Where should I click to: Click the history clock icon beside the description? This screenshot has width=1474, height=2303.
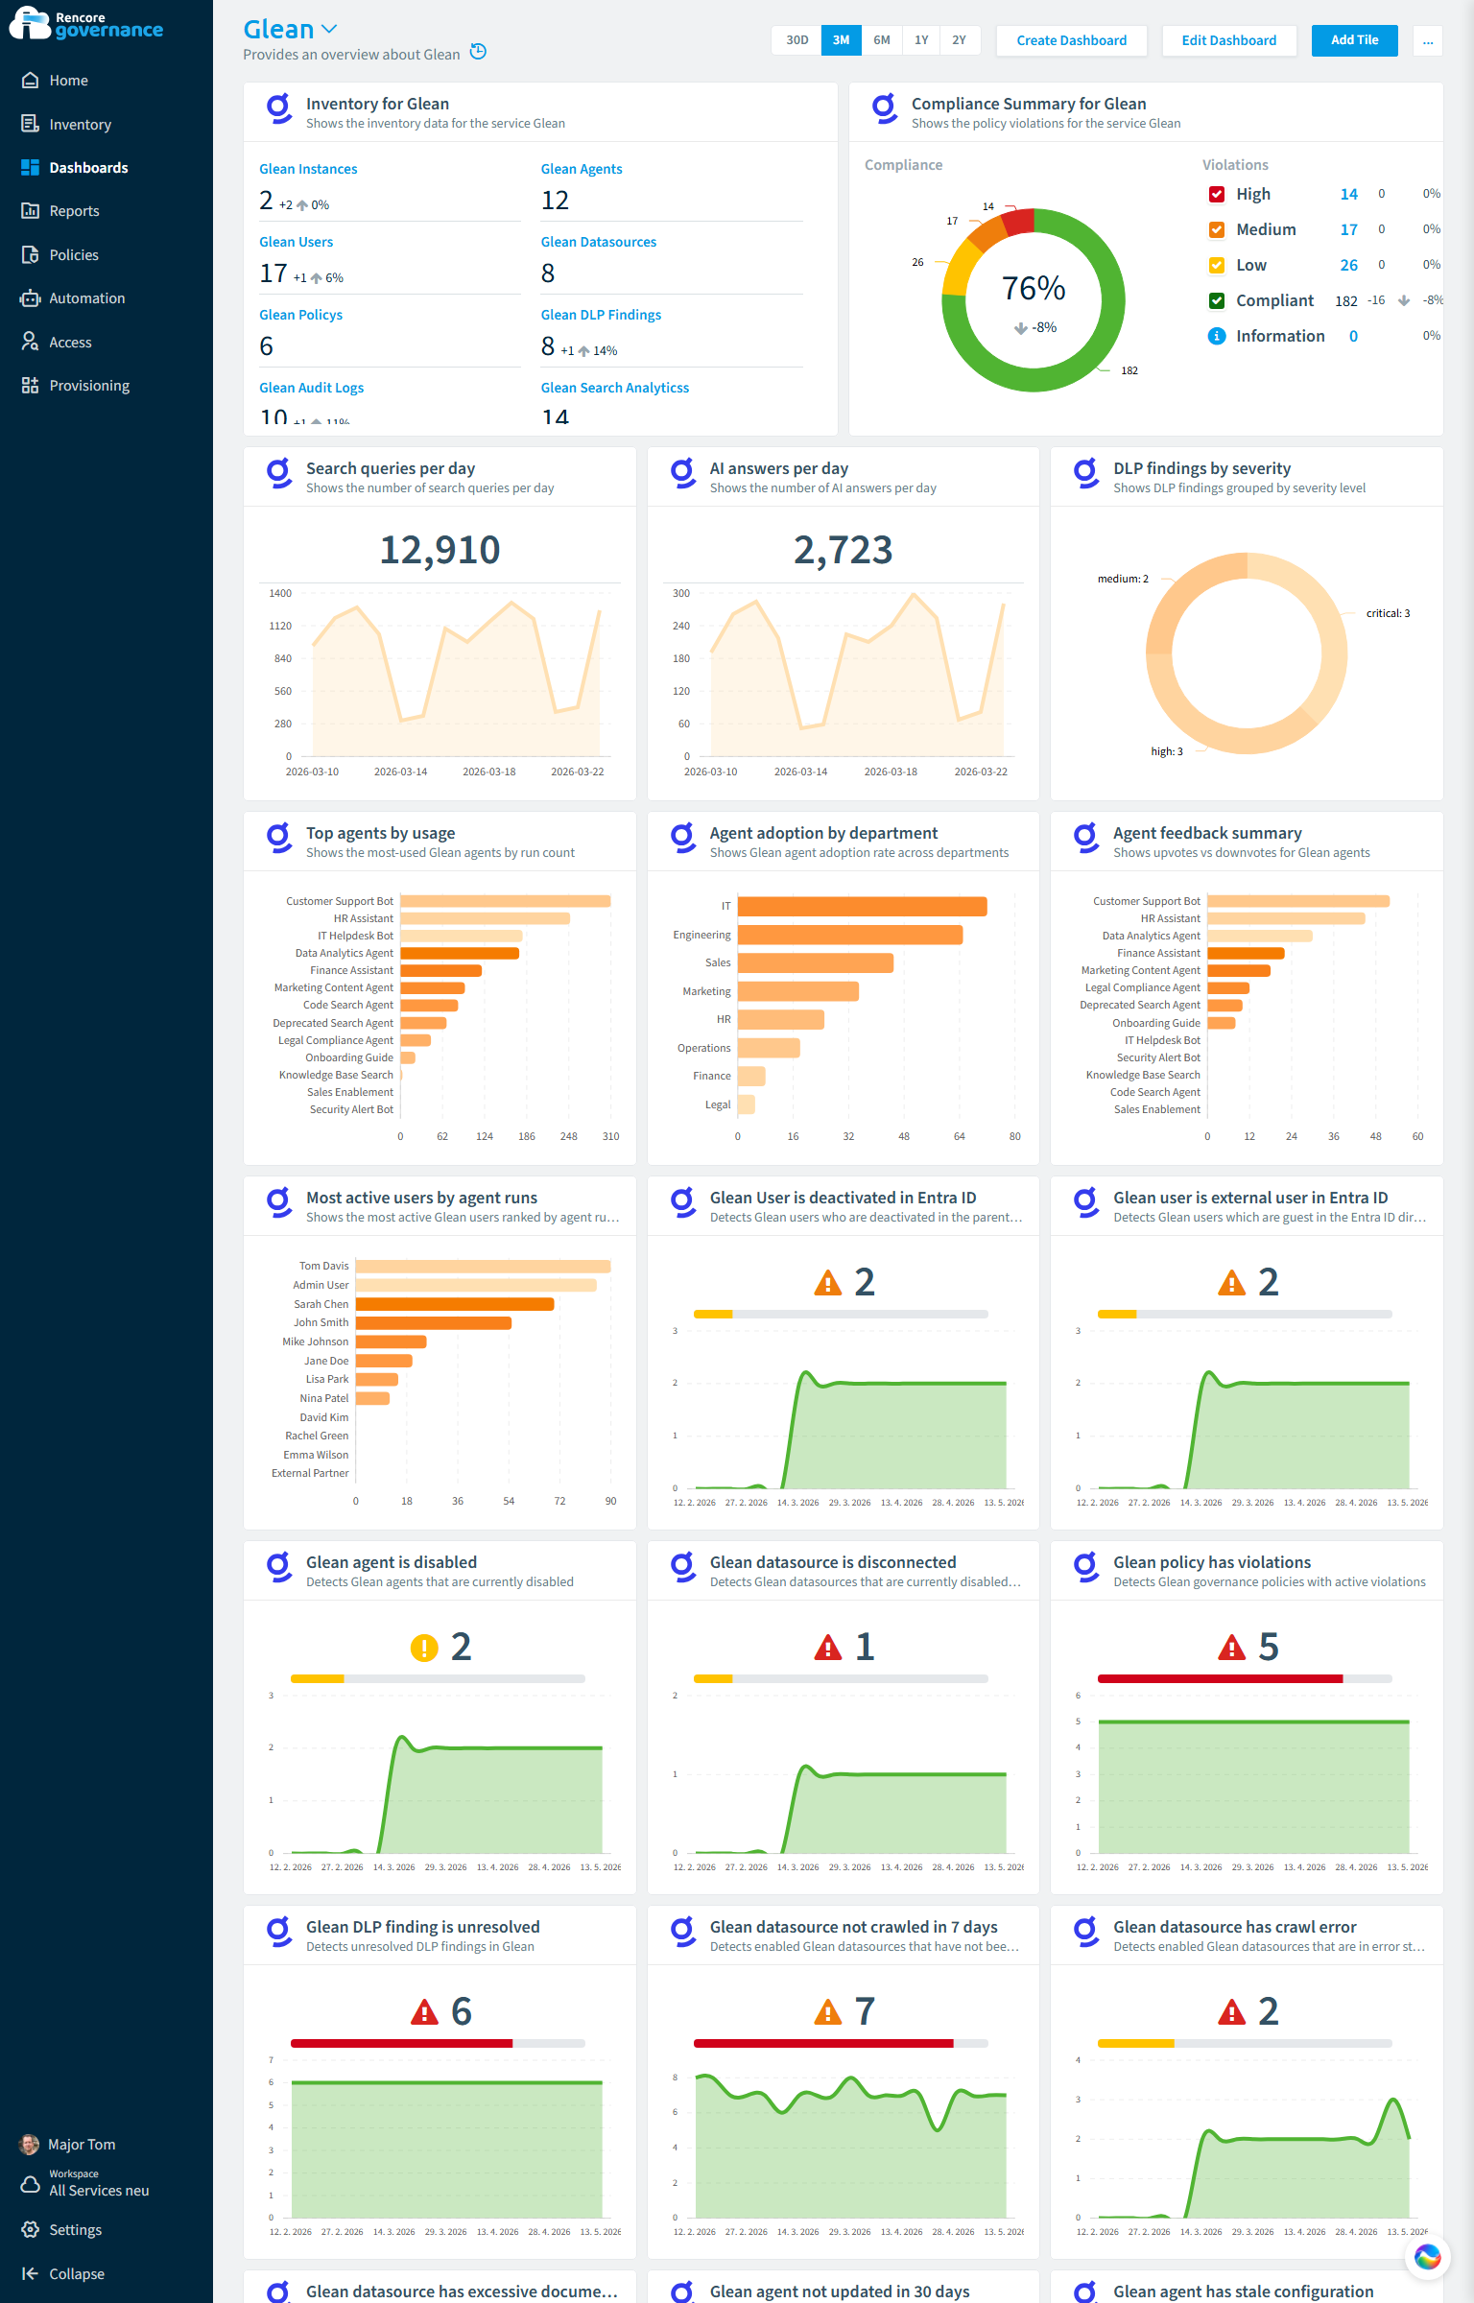[478, 52]
